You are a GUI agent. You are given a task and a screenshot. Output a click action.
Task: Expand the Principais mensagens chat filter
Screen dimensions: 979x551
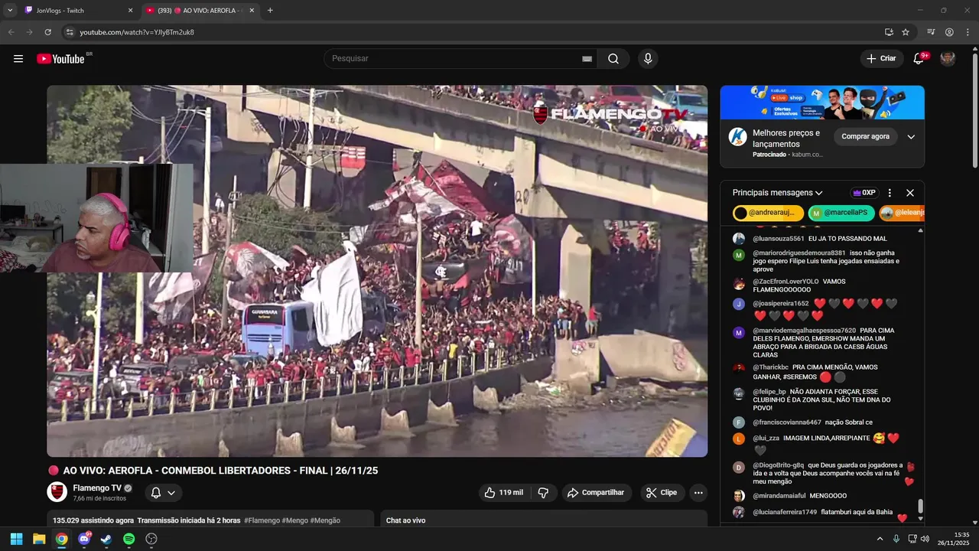[x=777, y=193]
